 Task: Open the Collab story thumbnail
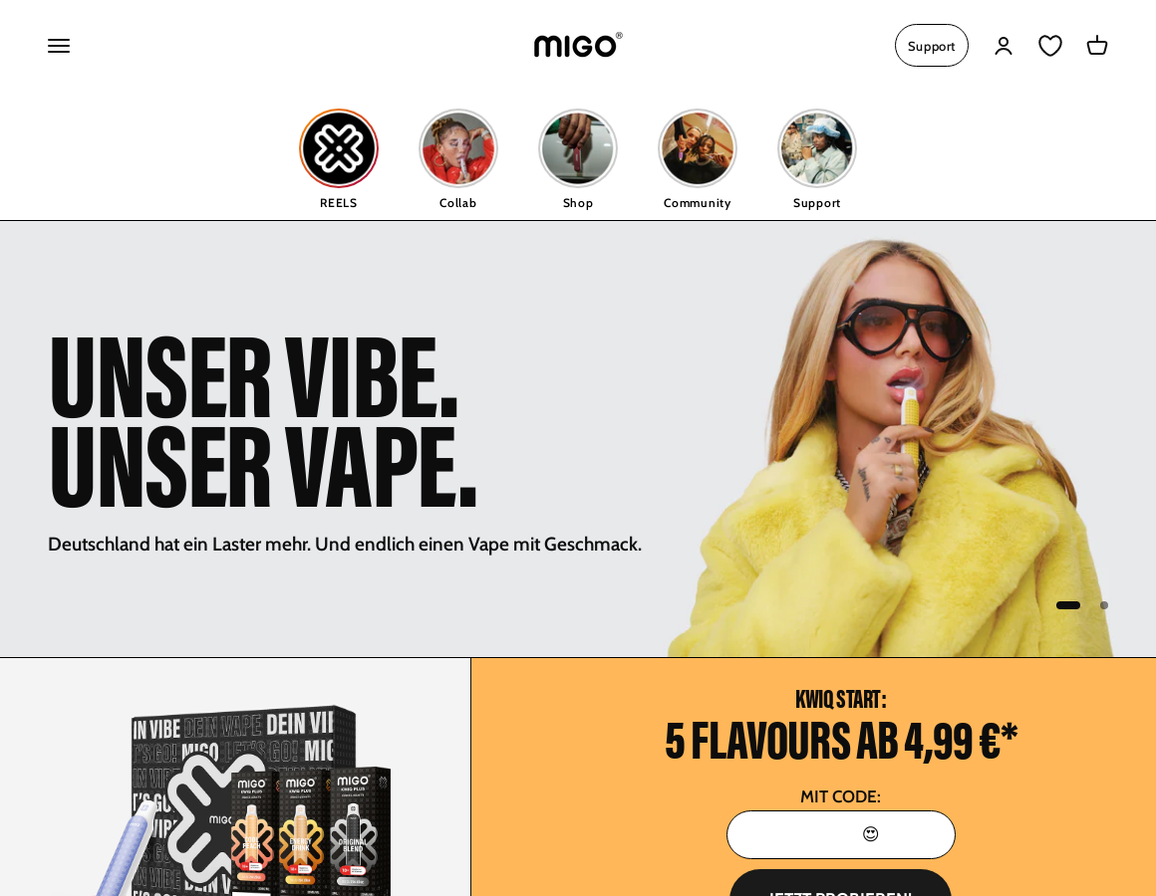click(457, 148)
